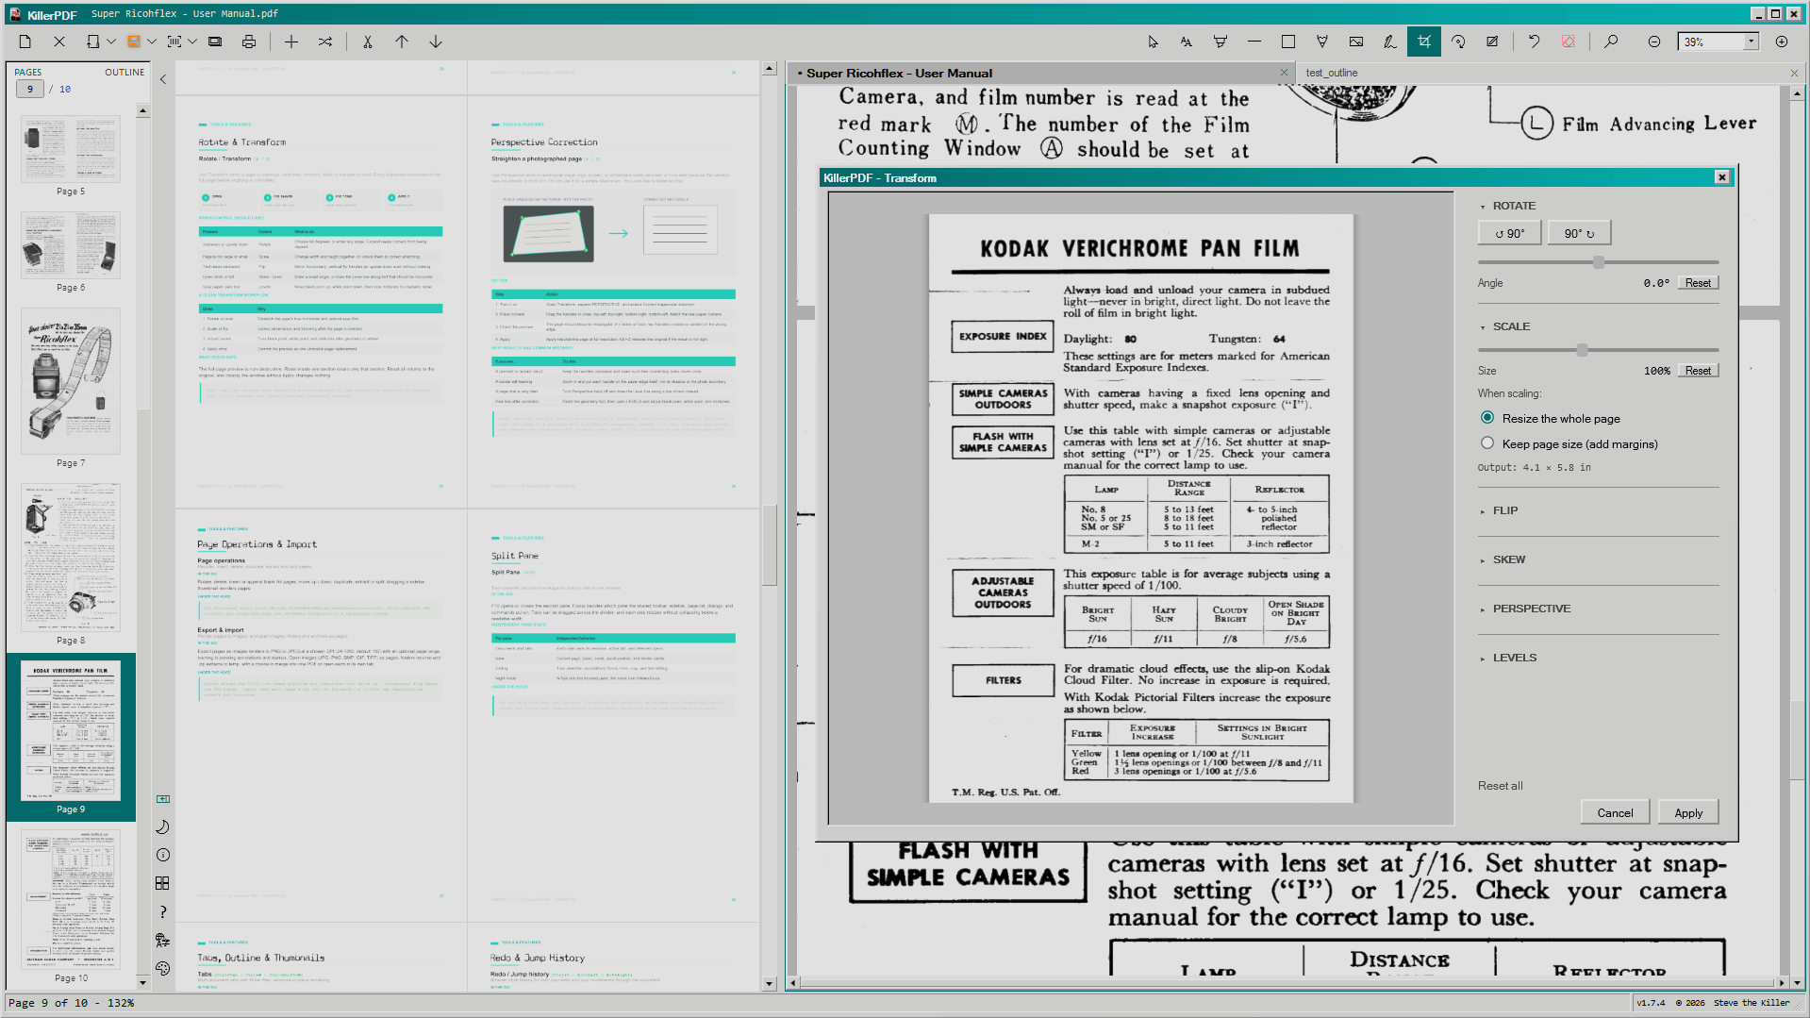Click the Scan barcode-style toolbar icon

pos(174,42)
